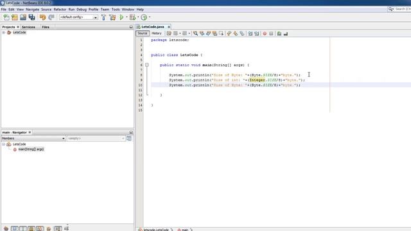Minimize the Projects panel group
411x231 pixels.
pos(131,27)
